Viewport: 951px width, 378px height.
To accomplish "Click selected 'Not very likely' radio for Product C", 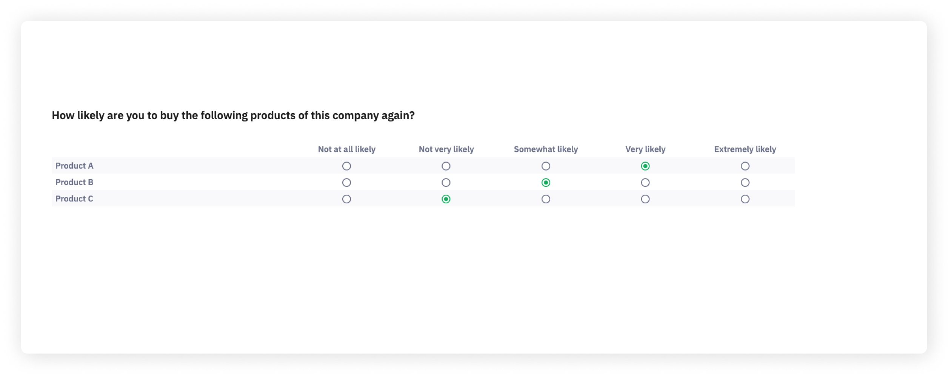I will point(446,199).
